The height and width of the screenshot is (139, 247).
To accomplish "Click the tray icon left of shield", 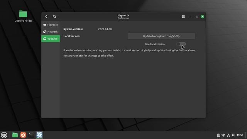I will coord(218,135).
